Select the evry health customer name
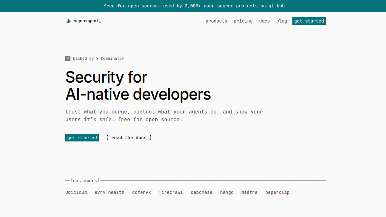The width and height of the screenshot is (386, 217). click(109, 192)
